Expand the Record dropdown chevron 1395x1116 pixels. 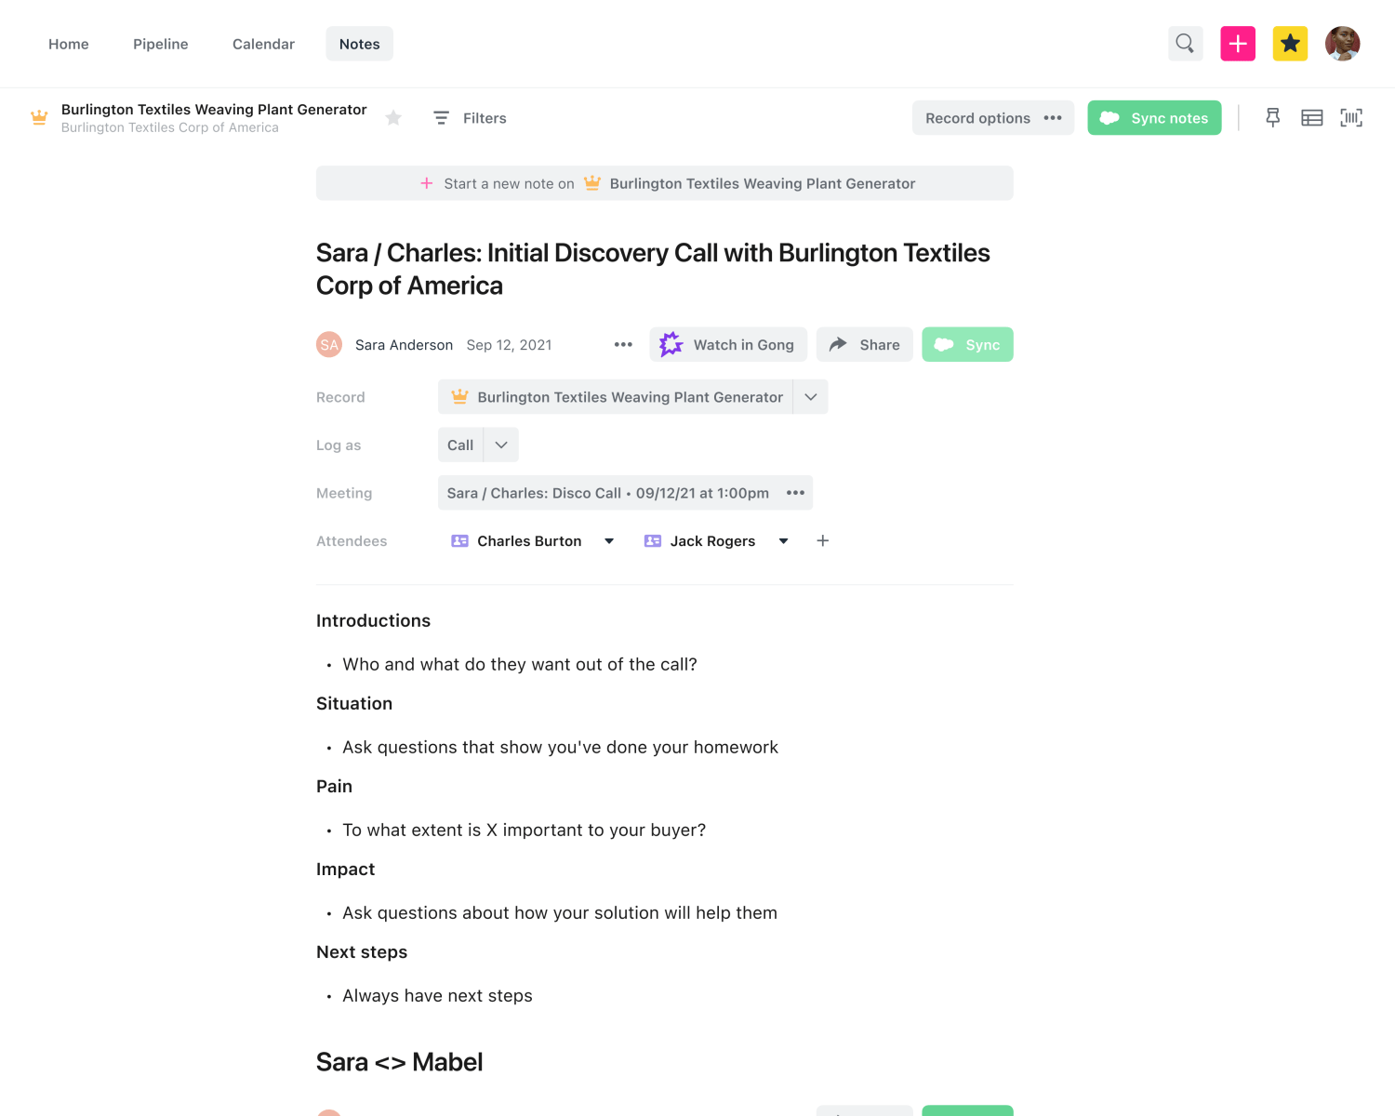coord(811,397)
